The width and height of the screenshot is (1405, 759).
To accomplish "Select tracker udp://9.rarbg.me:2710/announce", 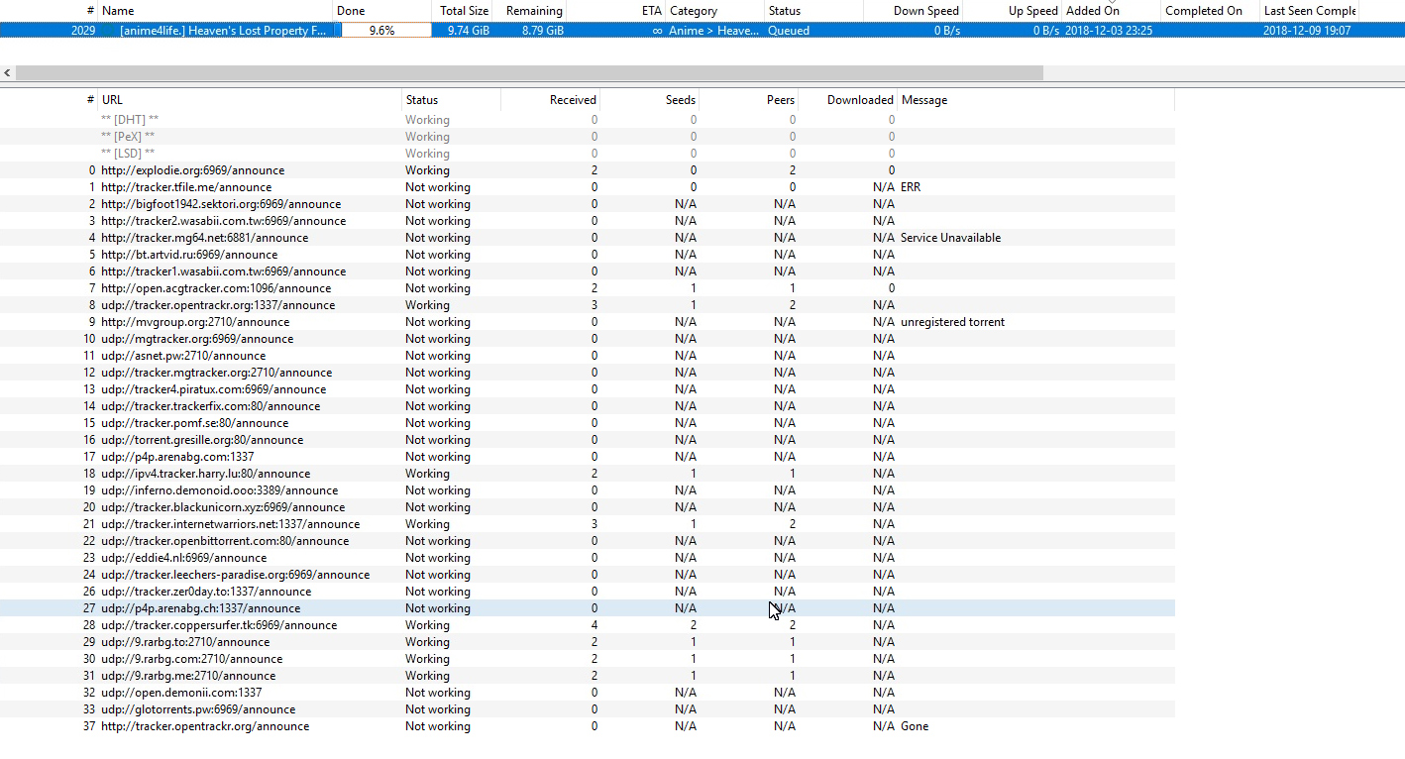I will [x=588, y=676].
